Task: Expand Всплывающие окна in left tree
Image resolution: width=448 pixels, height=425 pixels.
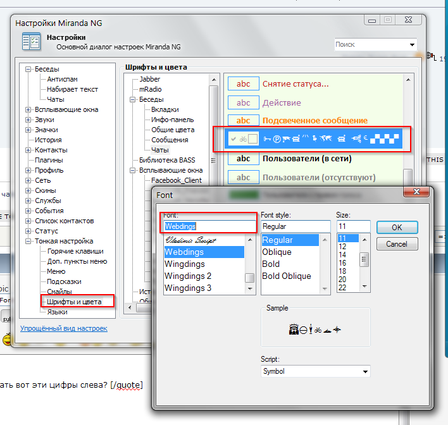Action: (x=28, y=109)
